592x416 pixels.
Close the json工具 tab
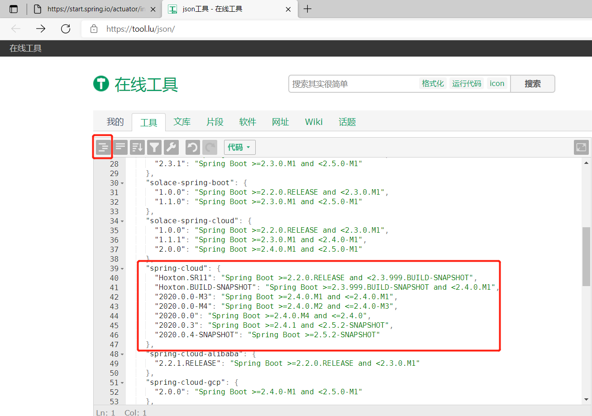click(x=288, y=9)
